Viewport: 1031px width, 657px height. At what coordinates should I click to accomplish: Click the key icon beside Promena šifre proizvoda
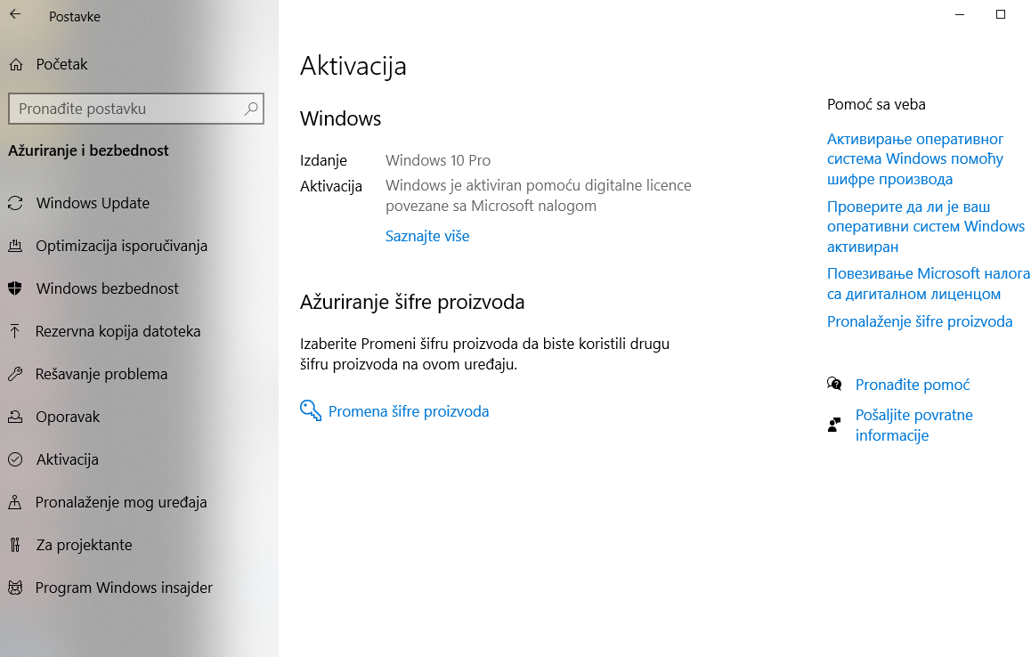coord(311,410)
